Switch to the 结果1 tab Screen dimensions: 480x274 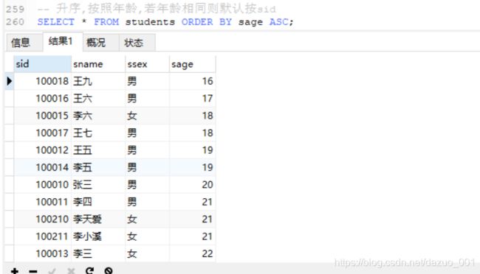coord(63,41)
